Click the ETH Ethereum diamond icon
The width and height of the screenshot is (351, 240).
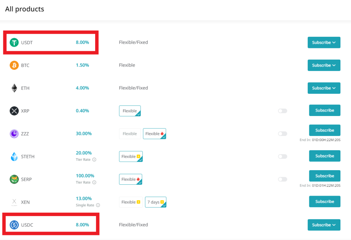tap(14, 88)
